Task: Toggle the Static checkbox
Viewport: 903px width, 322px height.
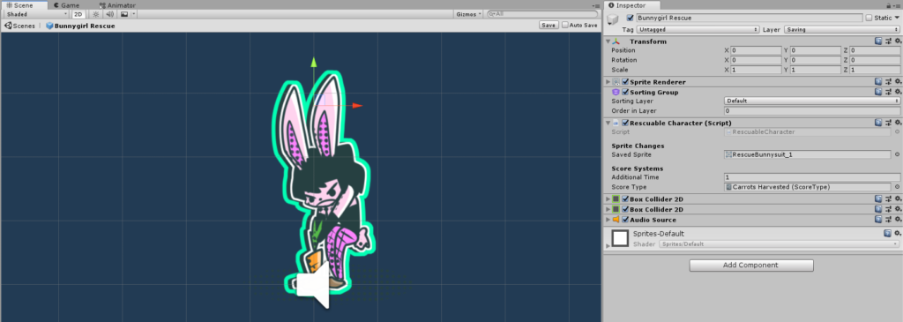Action: (x=868, y=18)
